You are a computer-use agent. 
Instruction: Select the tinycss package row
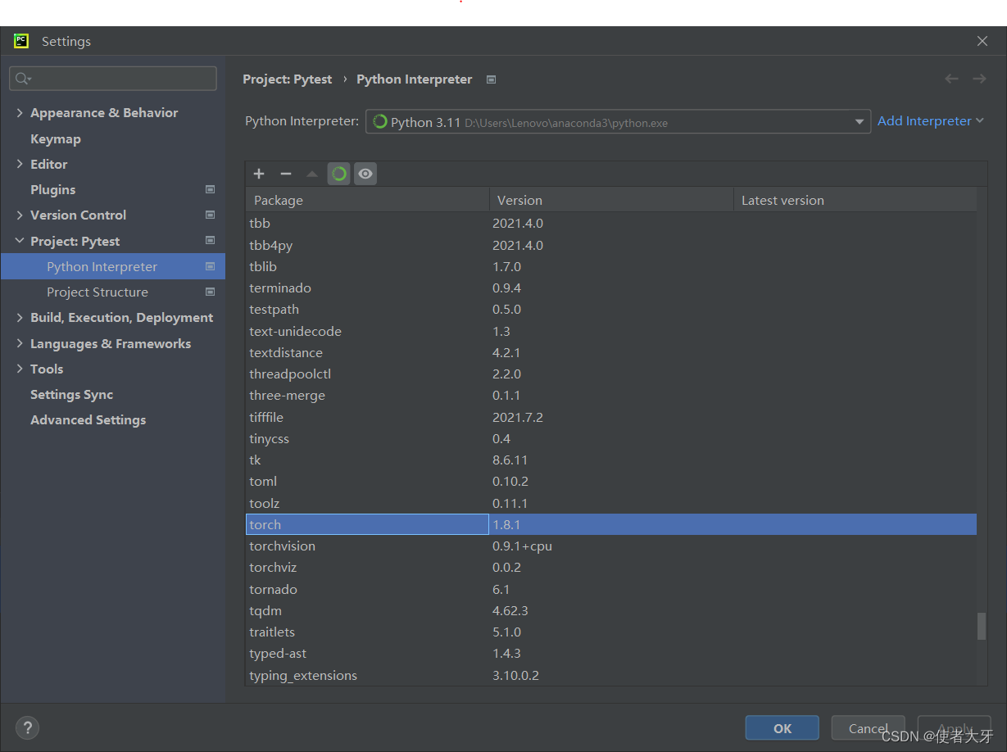click(611, 438)
